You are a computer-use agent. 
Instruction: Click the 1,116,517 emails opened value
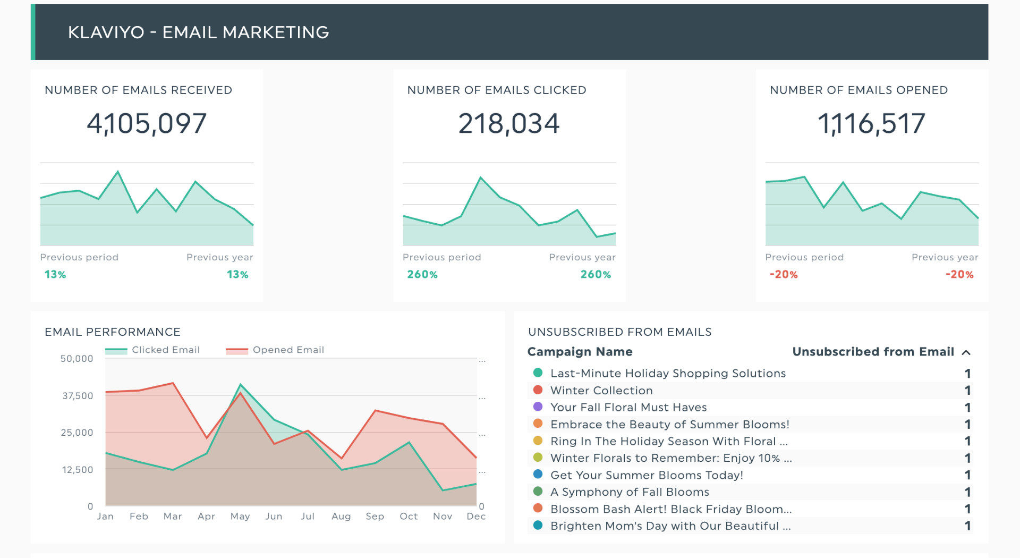click(871, 123)
